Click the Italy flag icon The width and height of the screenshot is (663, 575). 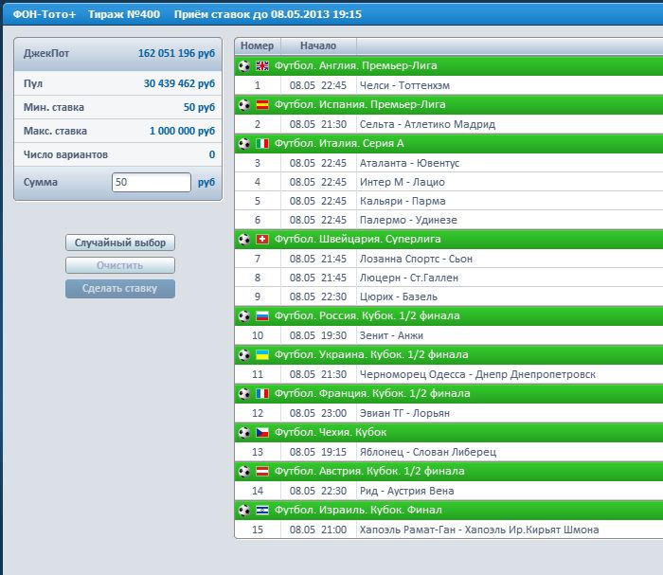click(x=262, y=144)
